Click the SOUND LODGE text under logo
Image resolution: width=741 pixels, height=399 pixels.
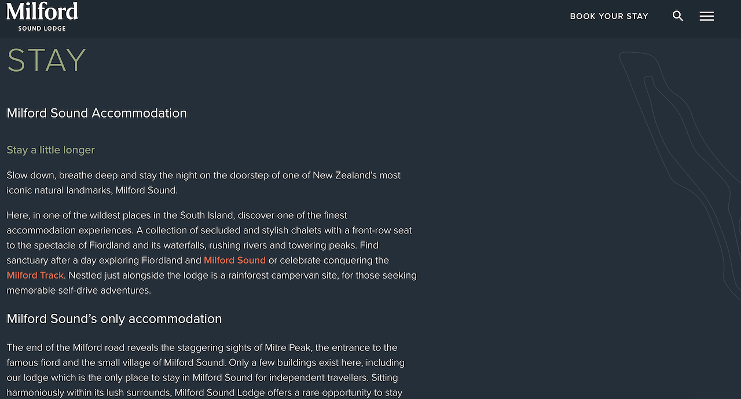[x=42, y=28]
